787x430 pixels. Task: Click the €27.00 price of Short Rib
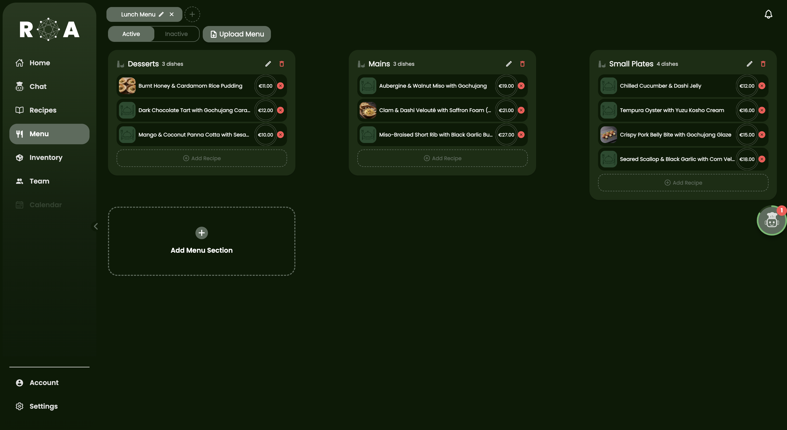coord(506,135)
